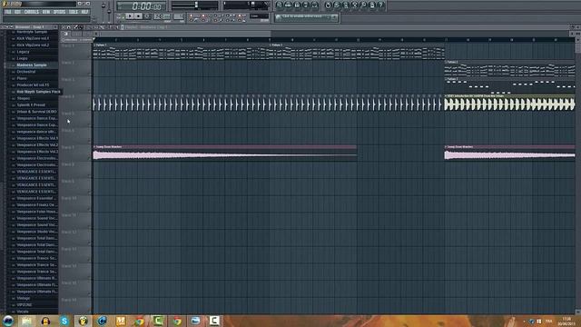Viewport: 581px width, 327px height.
Task: Click the FL Studio fruit logo in title bar
Action: click(x=5, y=4)
